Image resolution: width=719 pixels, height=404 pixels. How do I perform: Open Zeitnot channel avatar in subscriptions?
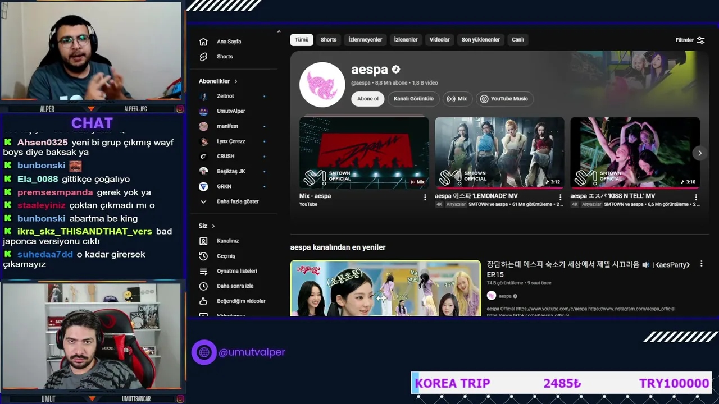point(203,96)
